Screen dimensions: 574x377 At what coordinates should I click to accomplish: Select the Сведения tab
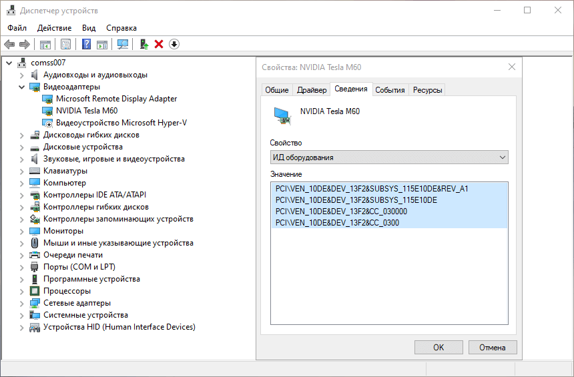coord(350,89)
